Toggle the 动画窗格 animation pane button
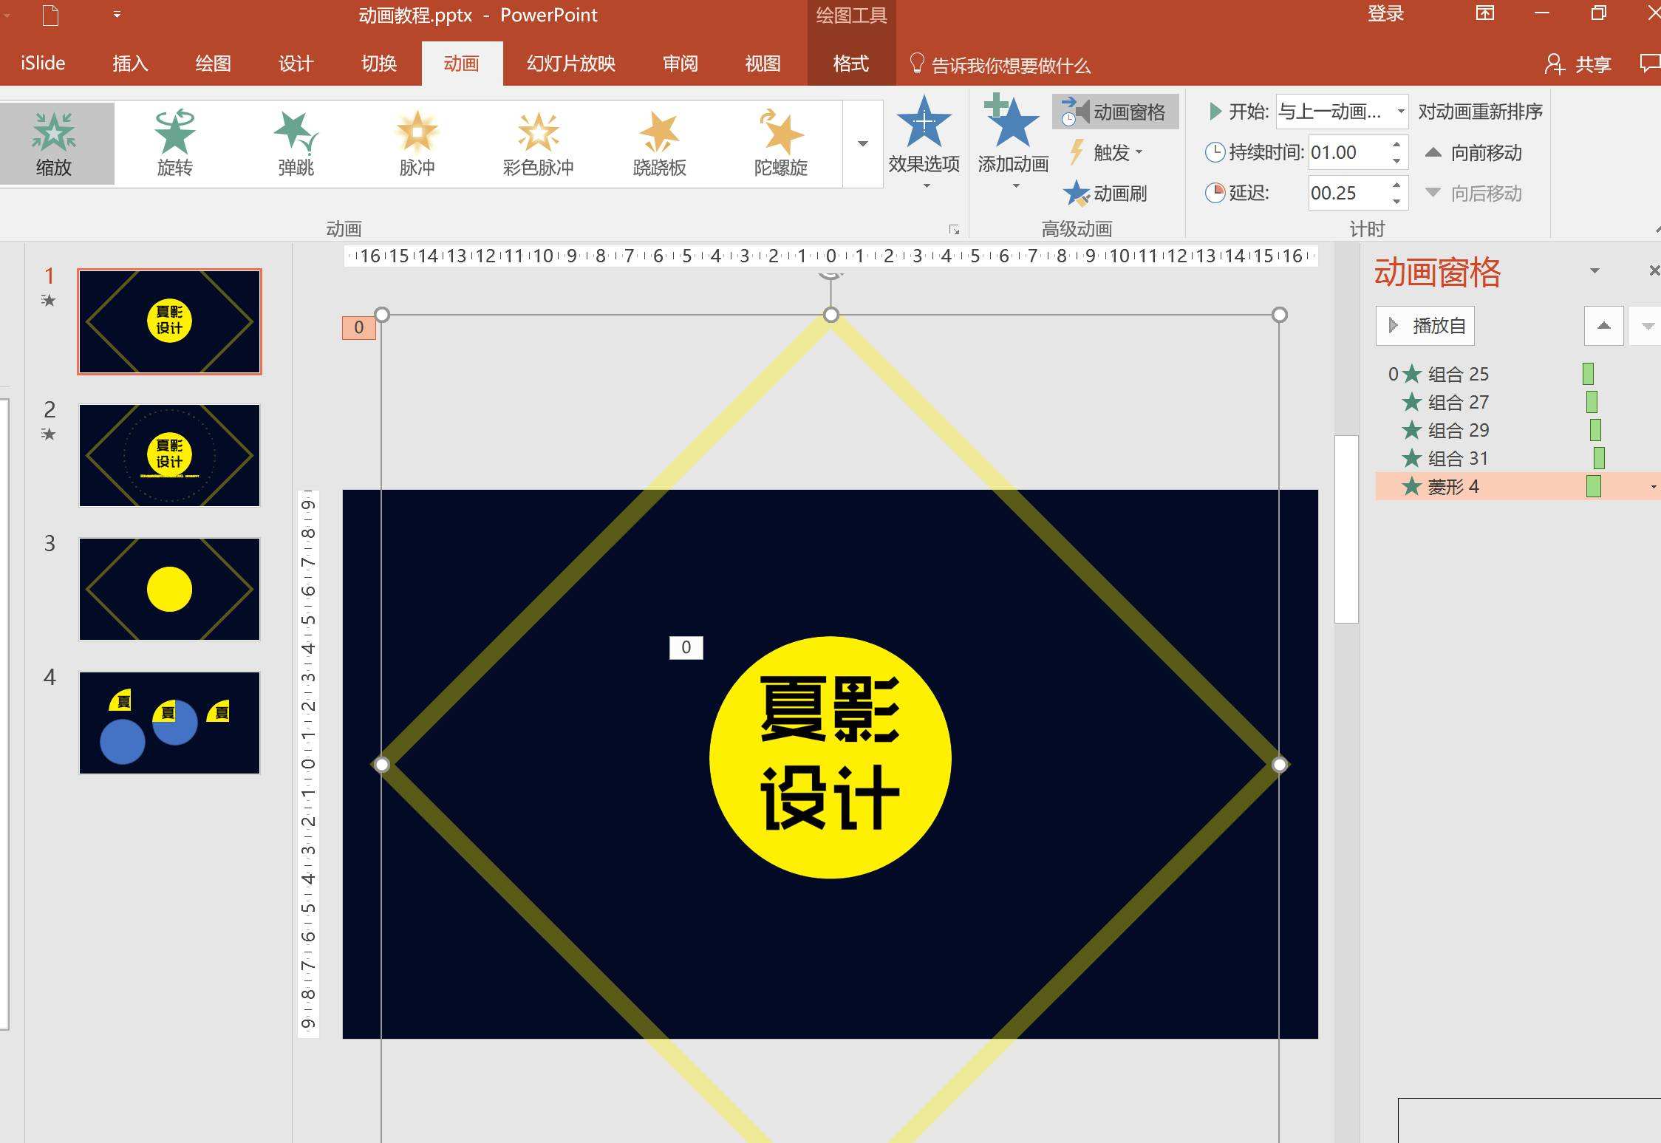 1115,112
